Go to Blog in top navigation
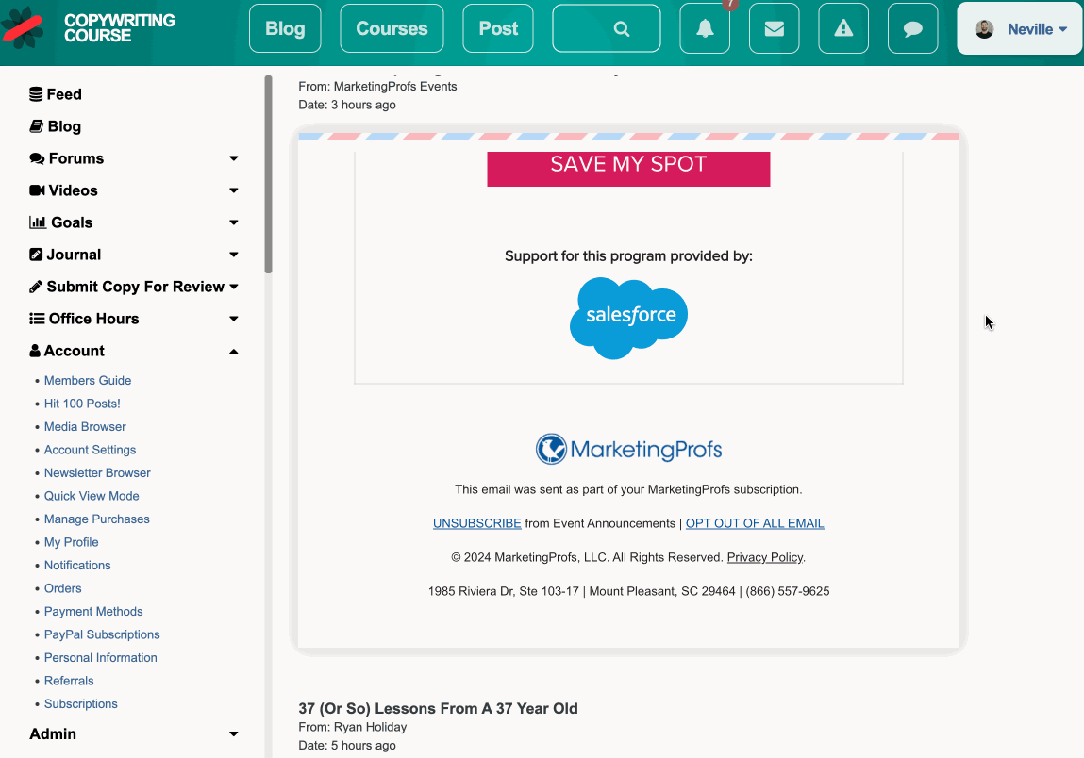Viewport: 1084px width, 758px height. point(285,28)
